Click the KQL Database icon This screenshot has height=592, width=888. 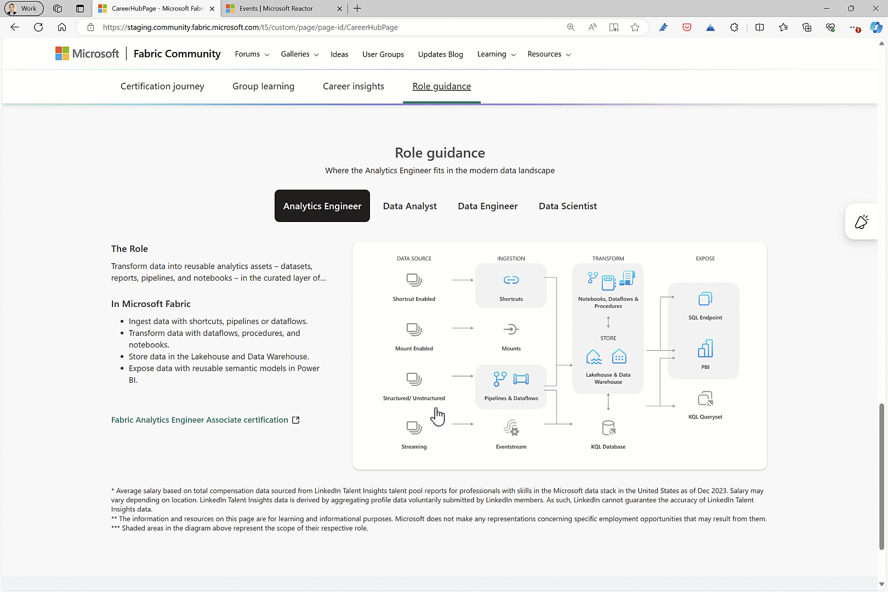pos(608,428)
